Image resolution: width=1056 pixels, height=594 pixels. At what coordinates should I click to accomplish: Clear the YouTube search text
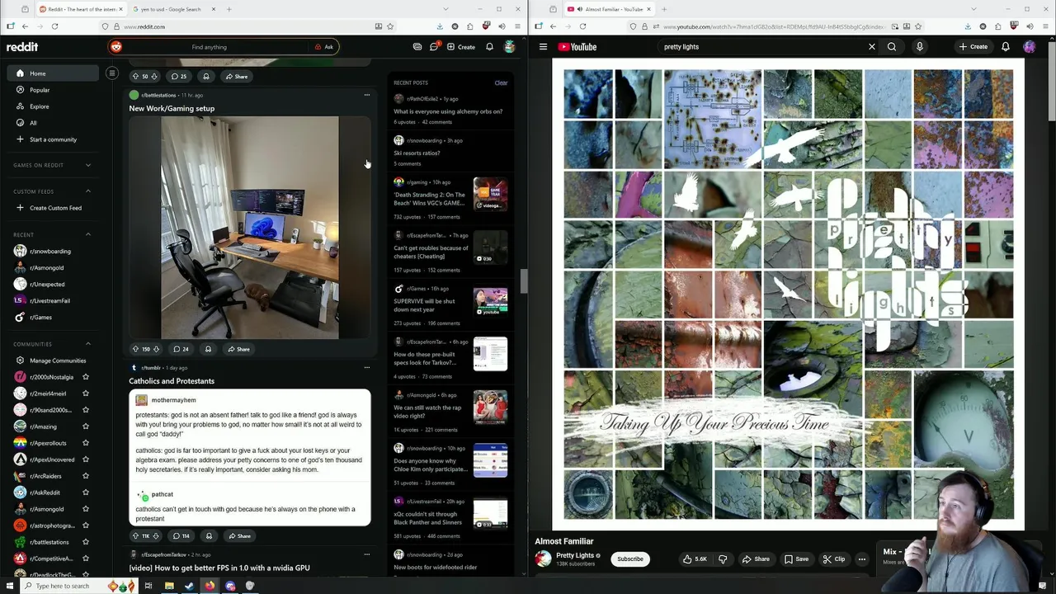coord(871,47)
